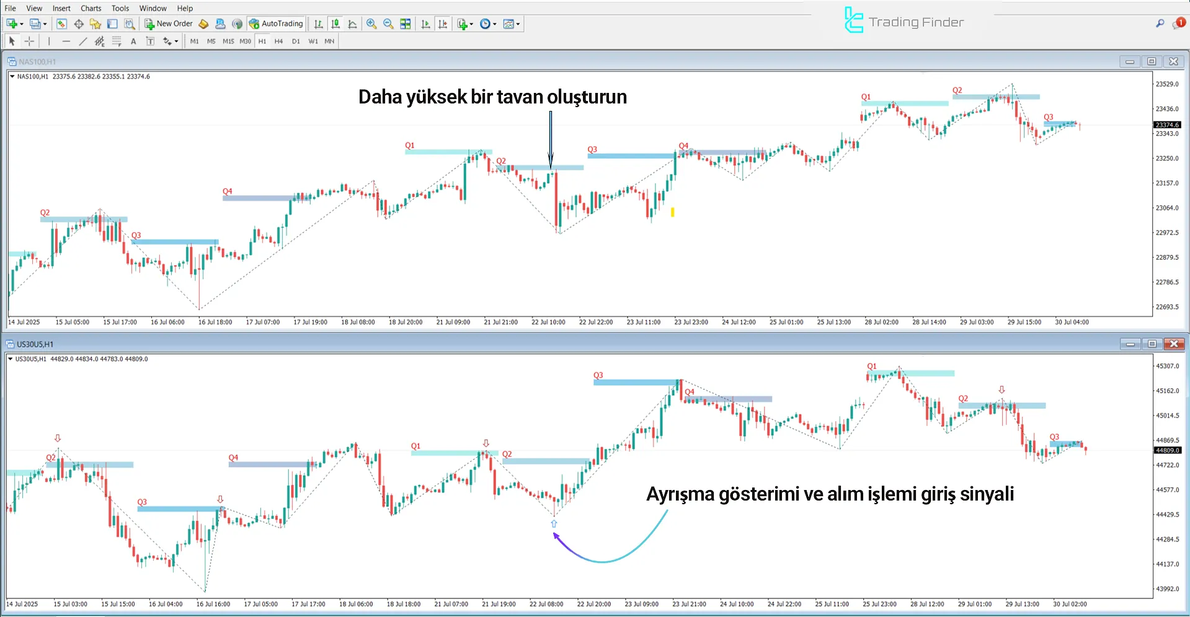Select the Crosshair tool
Image resolution: width=1190 pixels, height=617 pixels.
click(29, 41)
